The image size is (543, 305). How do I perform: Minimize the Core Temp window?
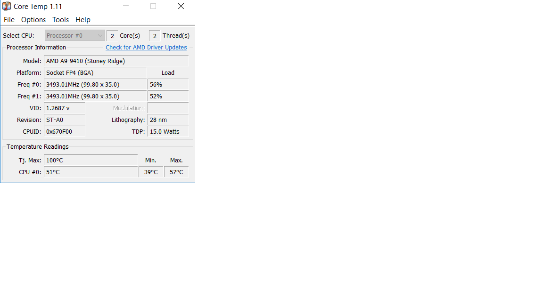point(126,6)
